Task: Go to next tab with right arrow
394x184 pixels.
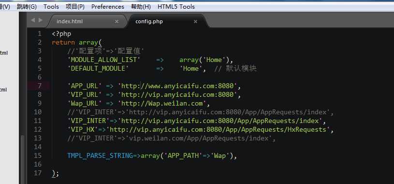Action: (x=41, y=20)
